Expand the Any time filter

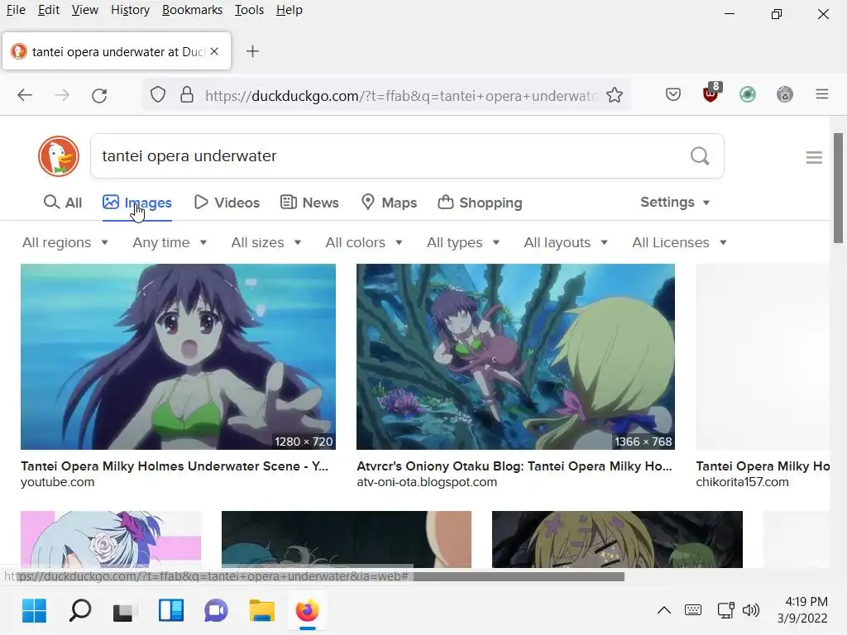pos(170,242)
